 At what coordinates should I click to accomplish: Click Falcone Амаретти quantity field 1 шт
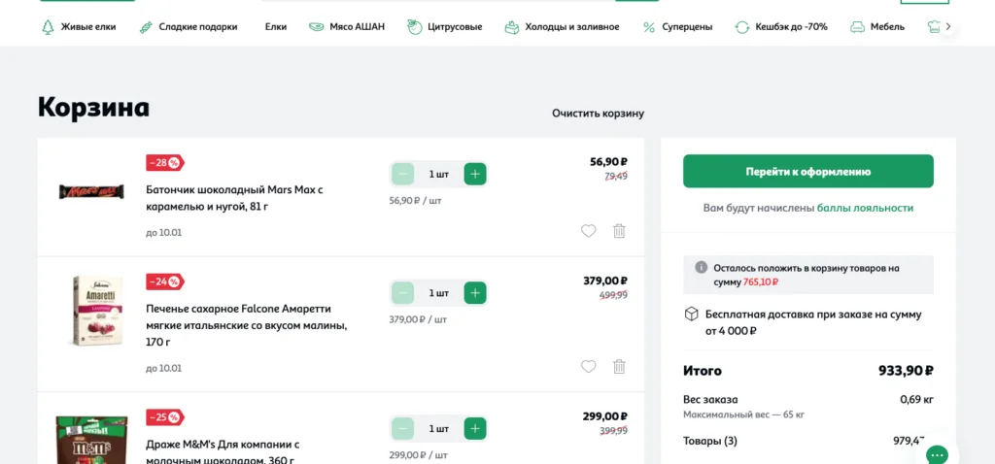coord(438,293)
